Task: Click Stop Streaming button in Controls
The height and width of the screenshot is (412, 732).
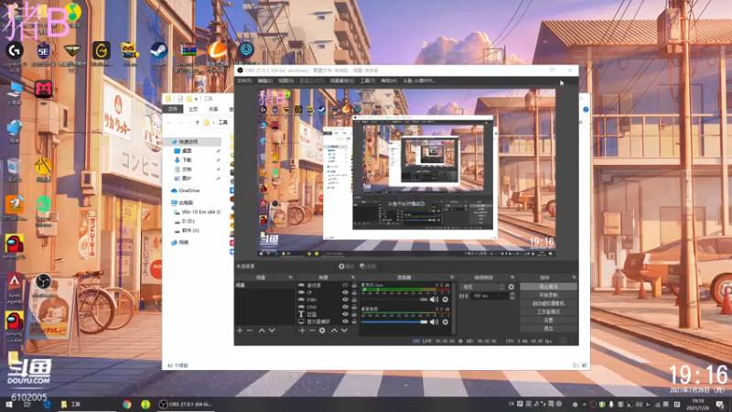Action: click(548, 287)
